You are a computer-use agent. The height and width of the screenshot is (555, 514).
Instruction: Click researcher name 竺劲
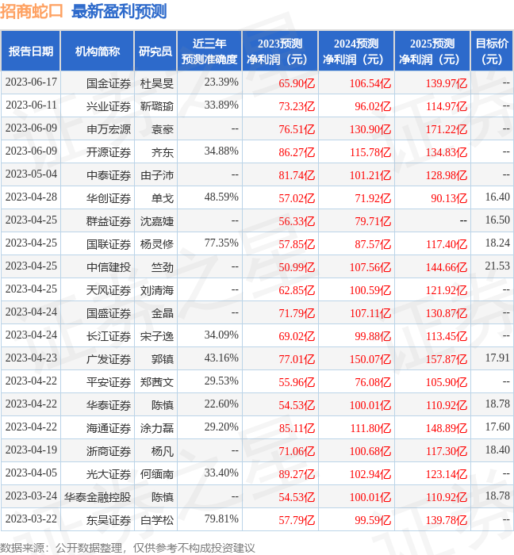[x=163, y=268]
